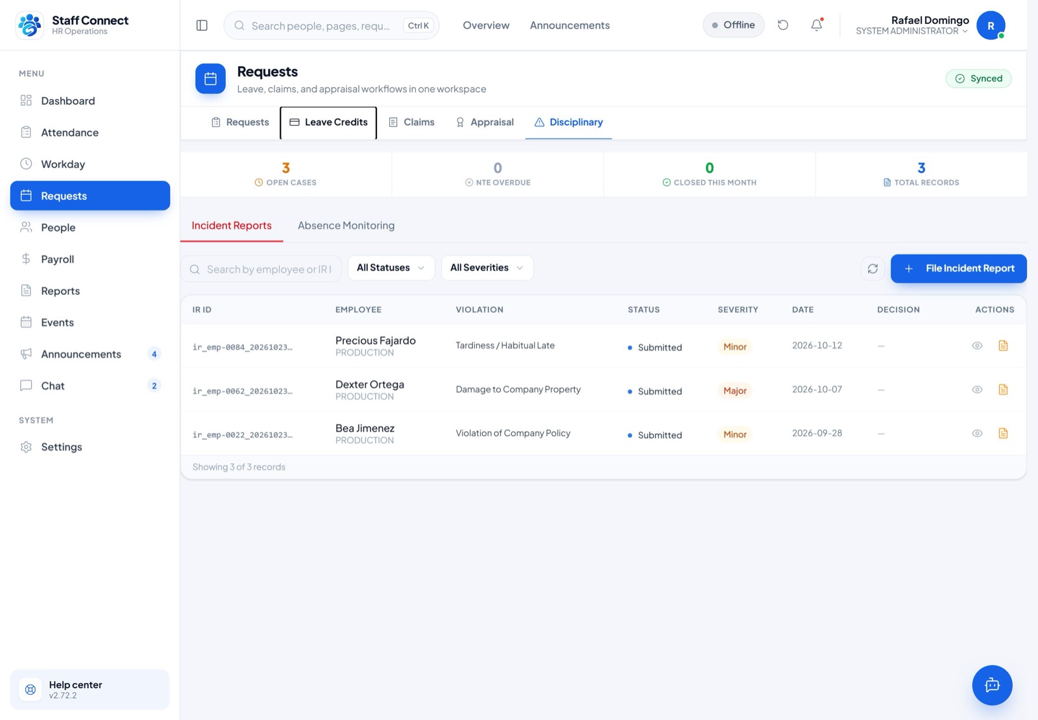Switch to the Claims tab

[411, 122]
